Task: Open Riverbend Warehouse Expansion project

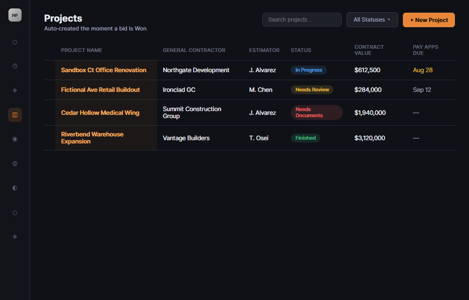Action: coord(92,138)
